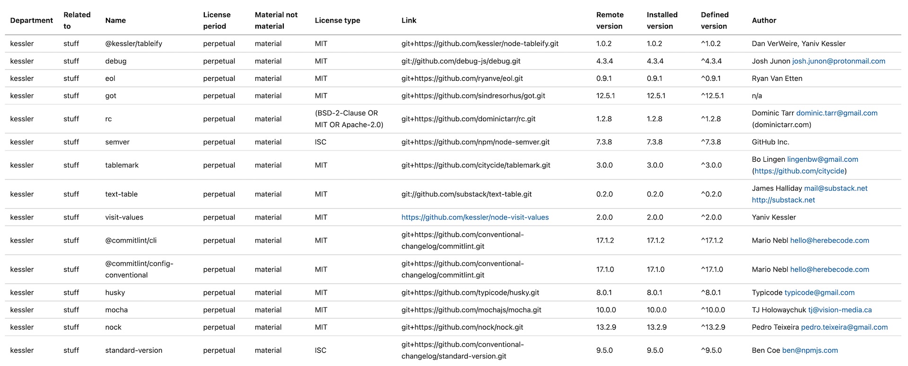Open the pedro.teixeira@gmail.com email link
The height and width of the screenshot is (366, 908).
[844, 327]
